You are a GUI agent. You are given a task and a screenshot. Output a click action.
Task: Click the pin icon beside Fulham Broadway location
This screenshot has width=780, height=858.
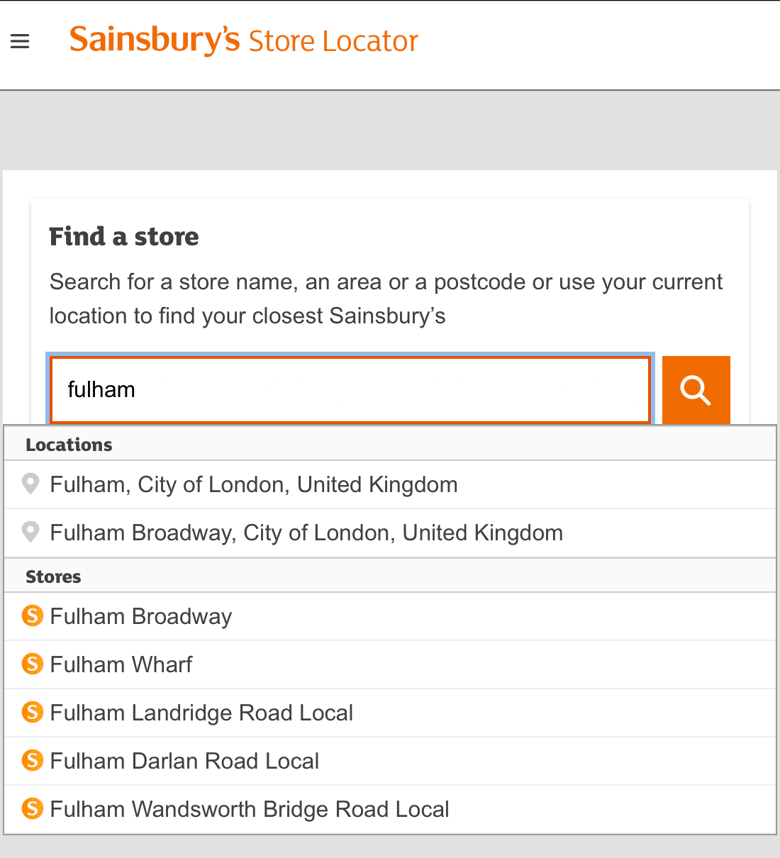coord(30,532)
